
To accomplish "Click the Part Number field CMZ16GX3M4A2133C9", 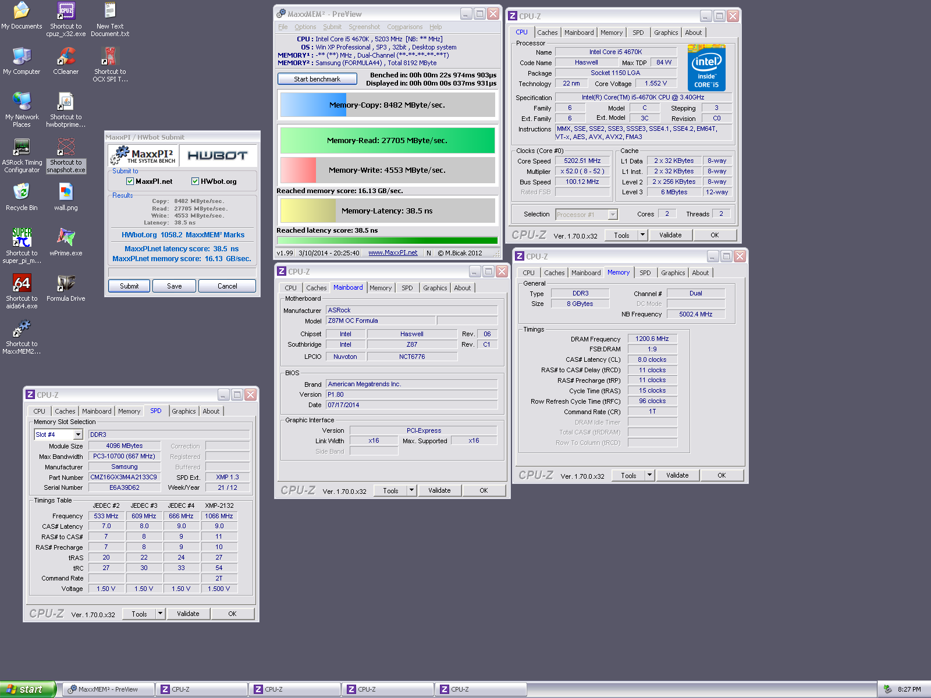I will [124, 477].
